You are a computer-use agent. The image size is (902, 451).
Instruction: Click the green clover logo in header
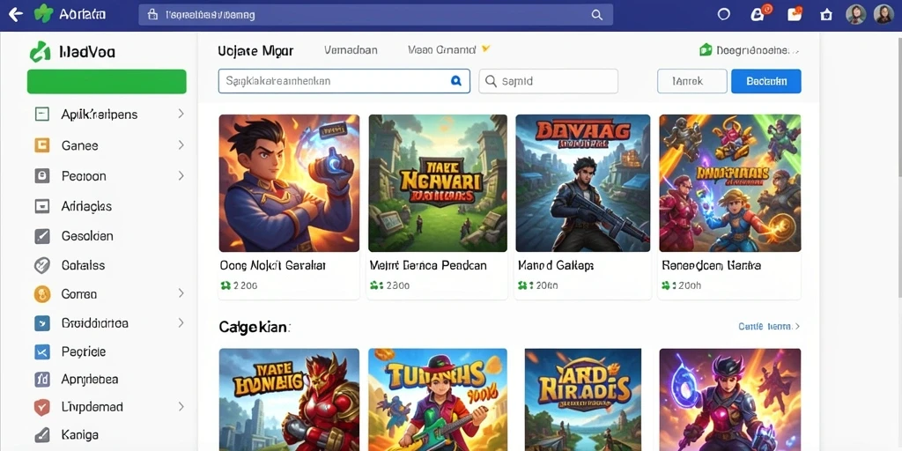(x=43, y=14)
